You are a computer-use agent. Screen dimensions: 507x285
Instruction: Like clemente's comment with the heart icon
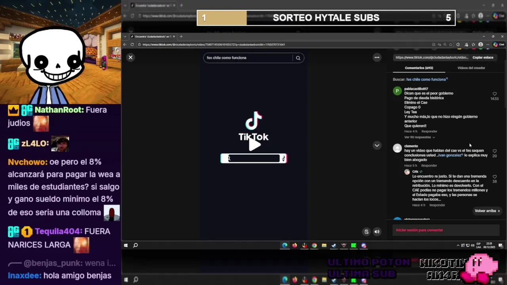[494, 151]
